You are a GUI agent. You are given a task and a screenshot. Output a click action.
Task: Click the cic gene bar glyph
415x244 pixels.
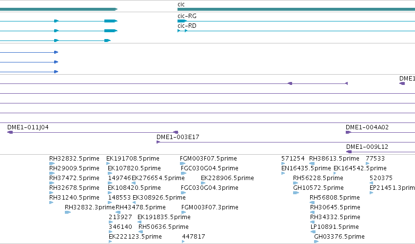pyautogui.click(x=296, y=9)
